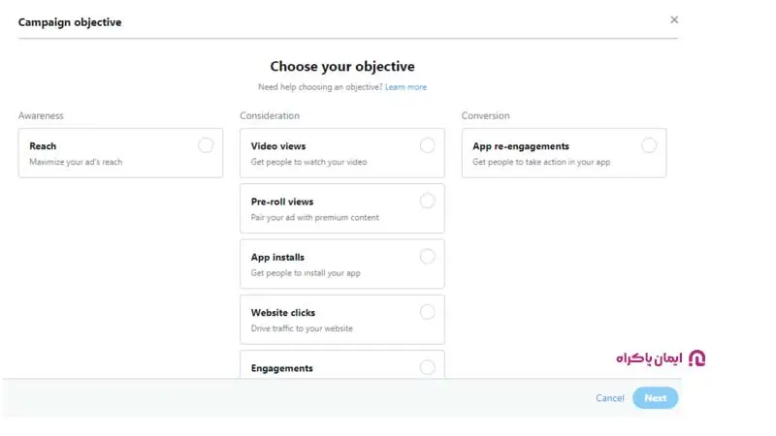Enable the Website clicks radio button
Viewport: 776px width, 436px height.
coord(428,312)
